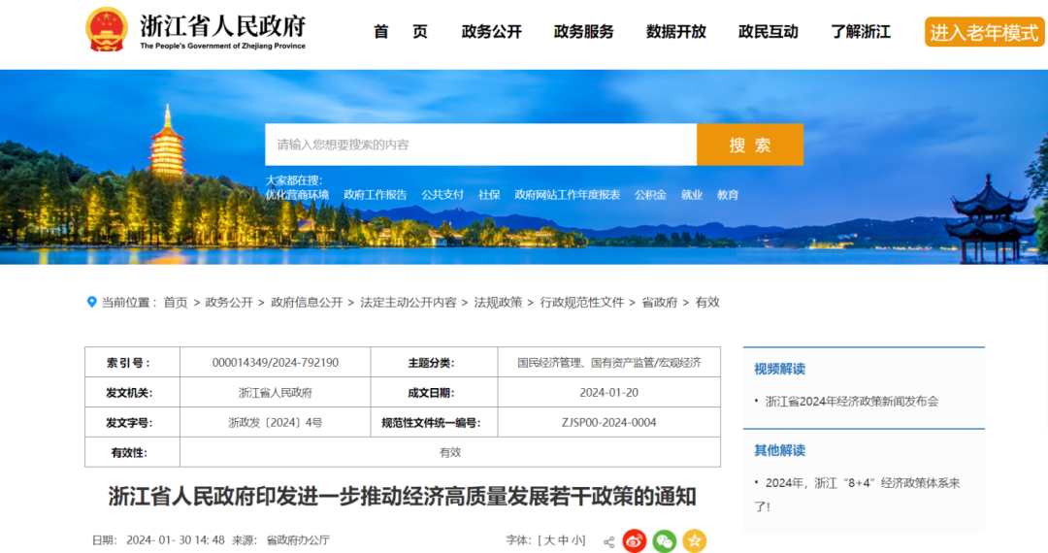Click the orange 搜索 button

click(750, 145)
